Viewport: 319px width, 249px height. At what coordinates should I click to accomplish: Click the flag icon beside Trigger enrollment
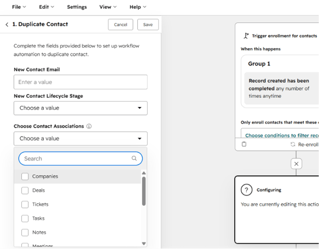246,36
